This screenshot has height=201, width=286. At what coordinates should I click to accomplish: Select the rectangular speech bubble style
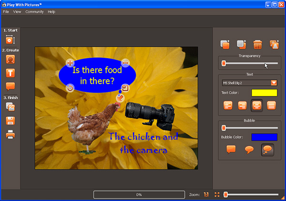tap(231, 149)
